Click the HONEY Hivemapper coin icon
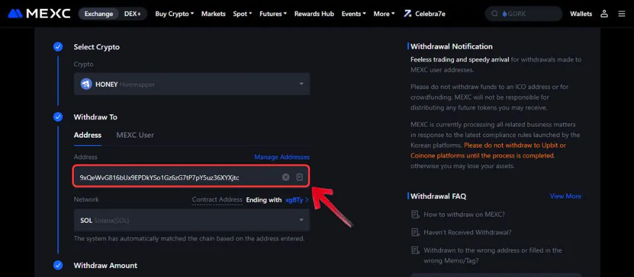634x277 pixels. 86,84
